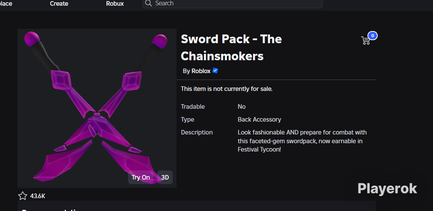Click the Playerok watermark logo
The width and height of the screenshot is (433, 211).
pyautogui.click(x=387, y=189)
